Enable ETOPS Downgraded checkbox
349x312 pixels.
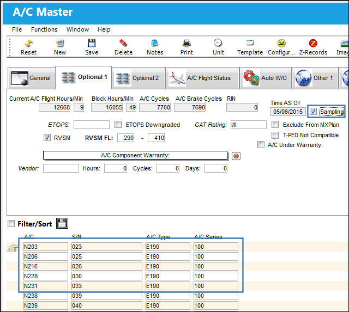tap(118, 125)
